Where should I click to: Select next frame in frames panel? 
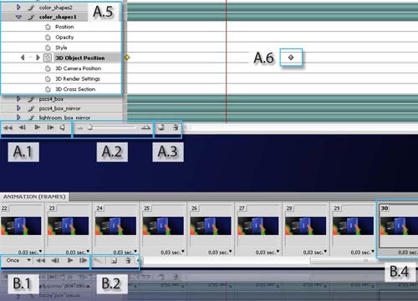83,260
